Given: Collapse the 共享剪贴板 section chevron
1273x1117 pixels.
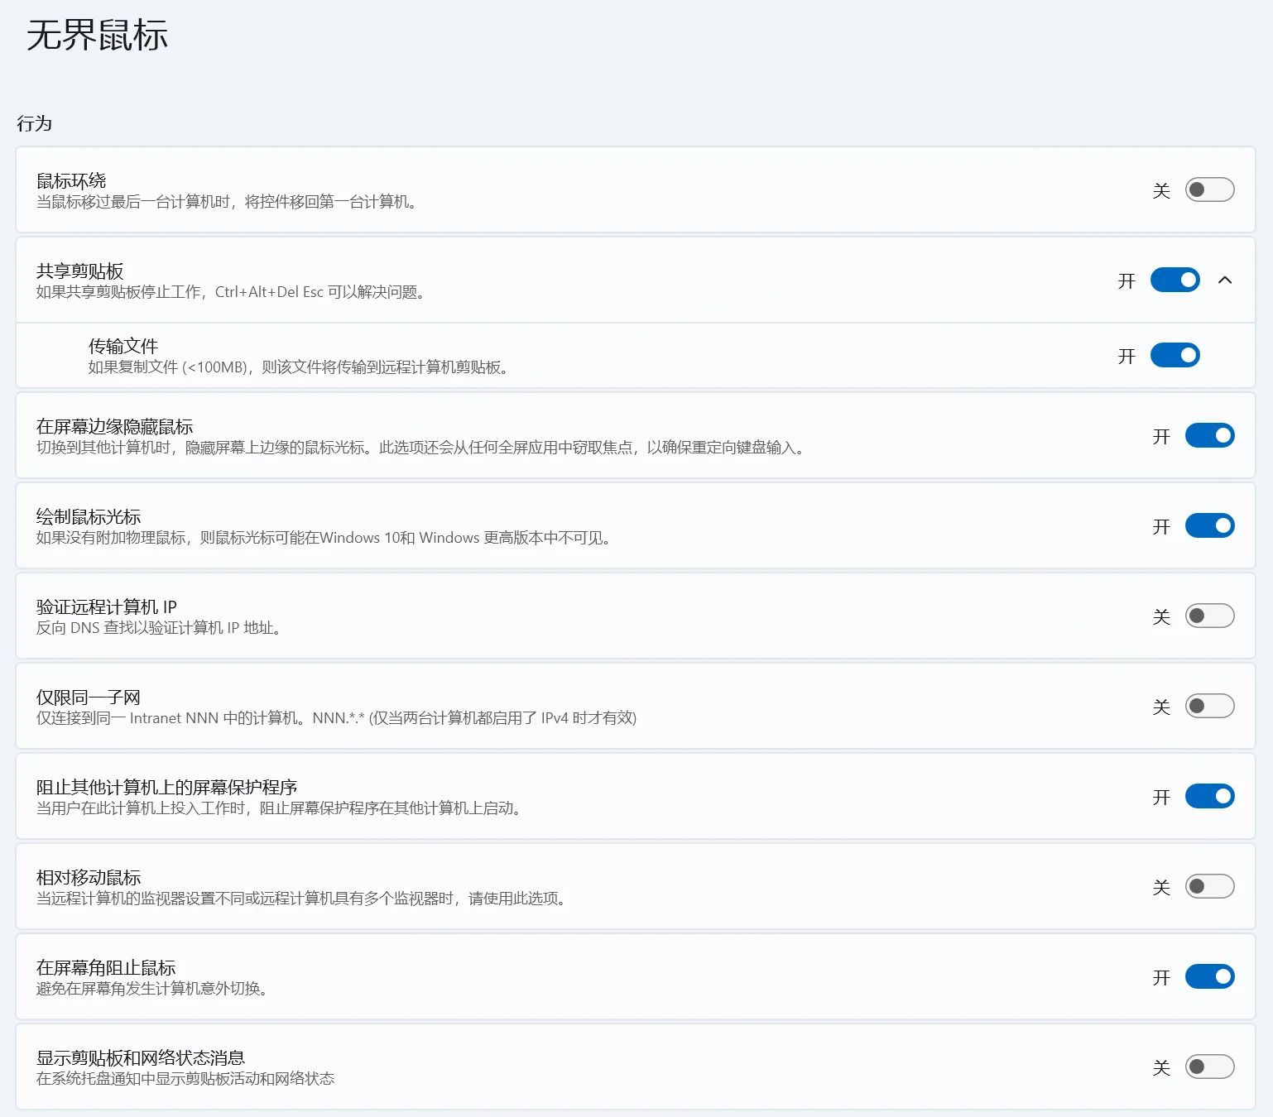Looking at the screenshot, I should (x=1225, y=280).
